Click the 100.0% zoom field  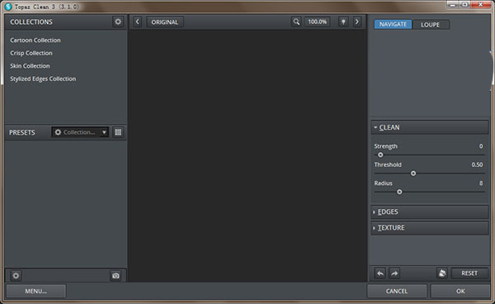[x=318, y=21]
